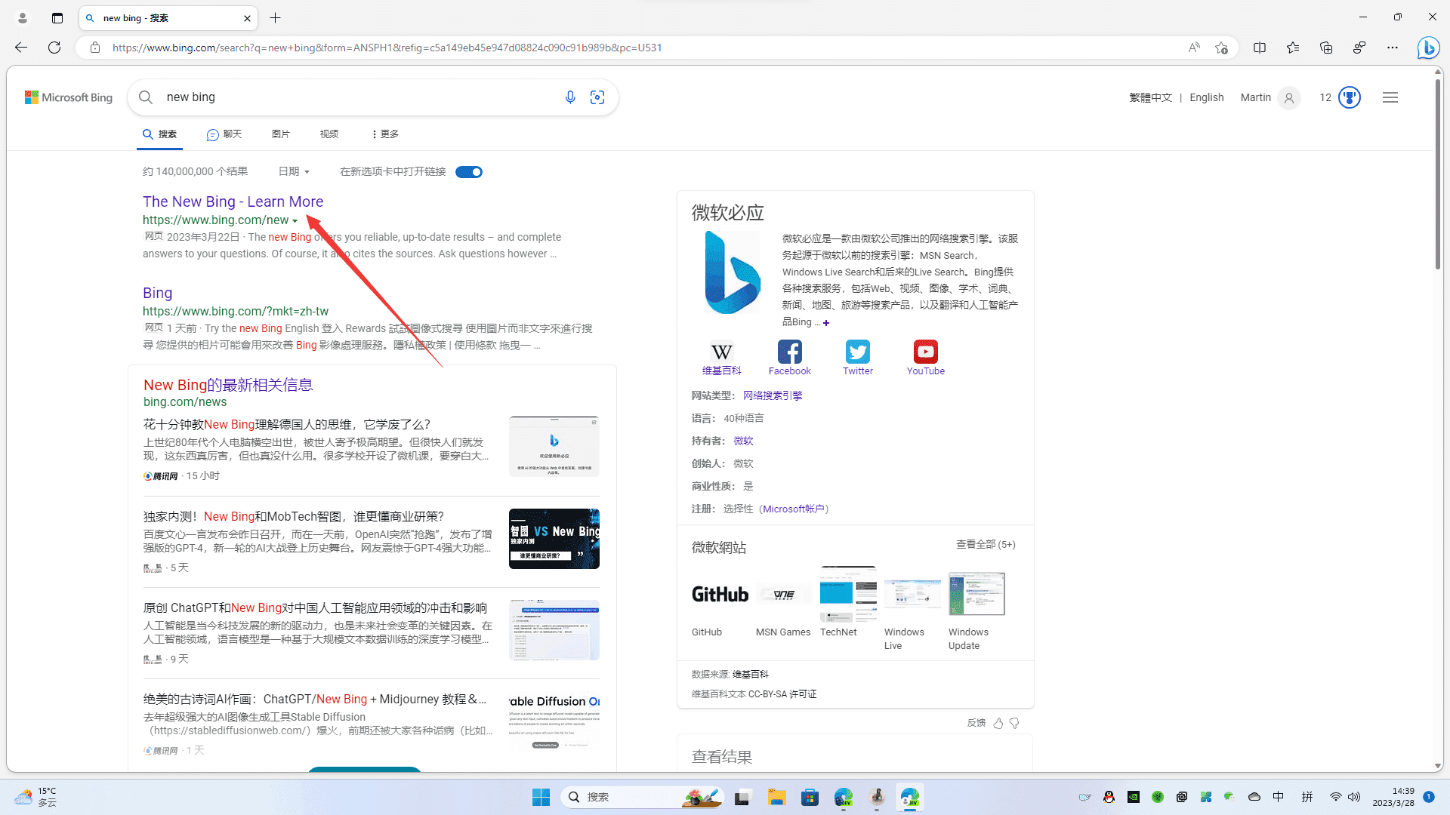The width and height of the screenshot is (1450, 815).
Task: Add this page to favorites star
Action: click(x=1221, y=48)
